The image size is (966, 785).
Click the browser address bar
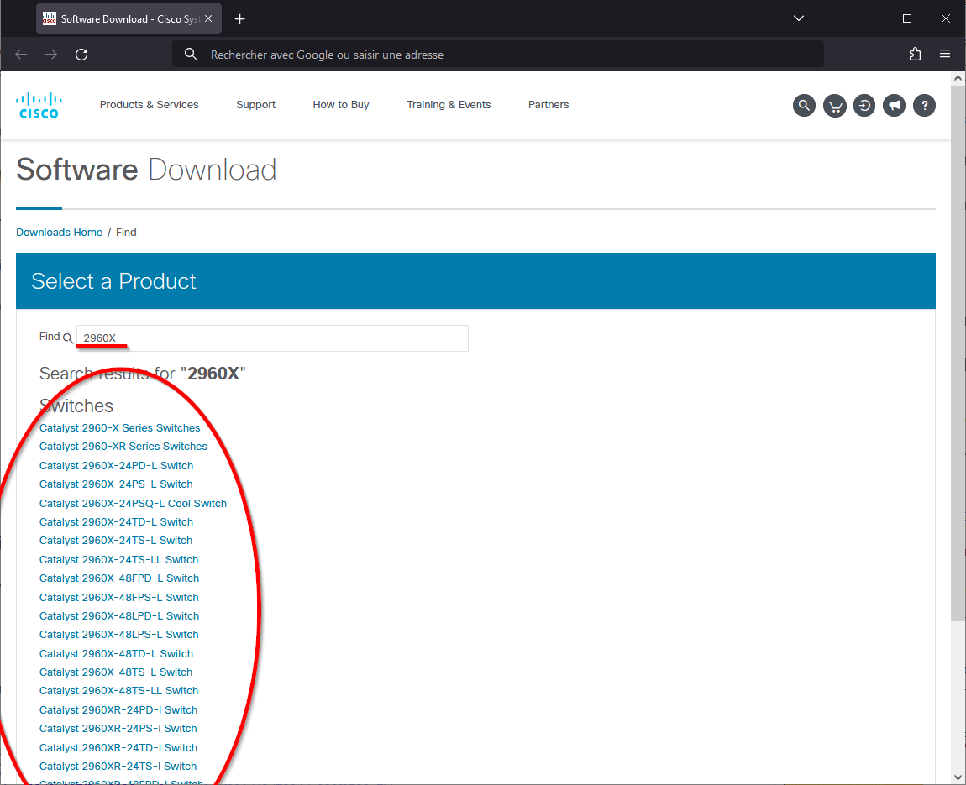coord(496,55)
